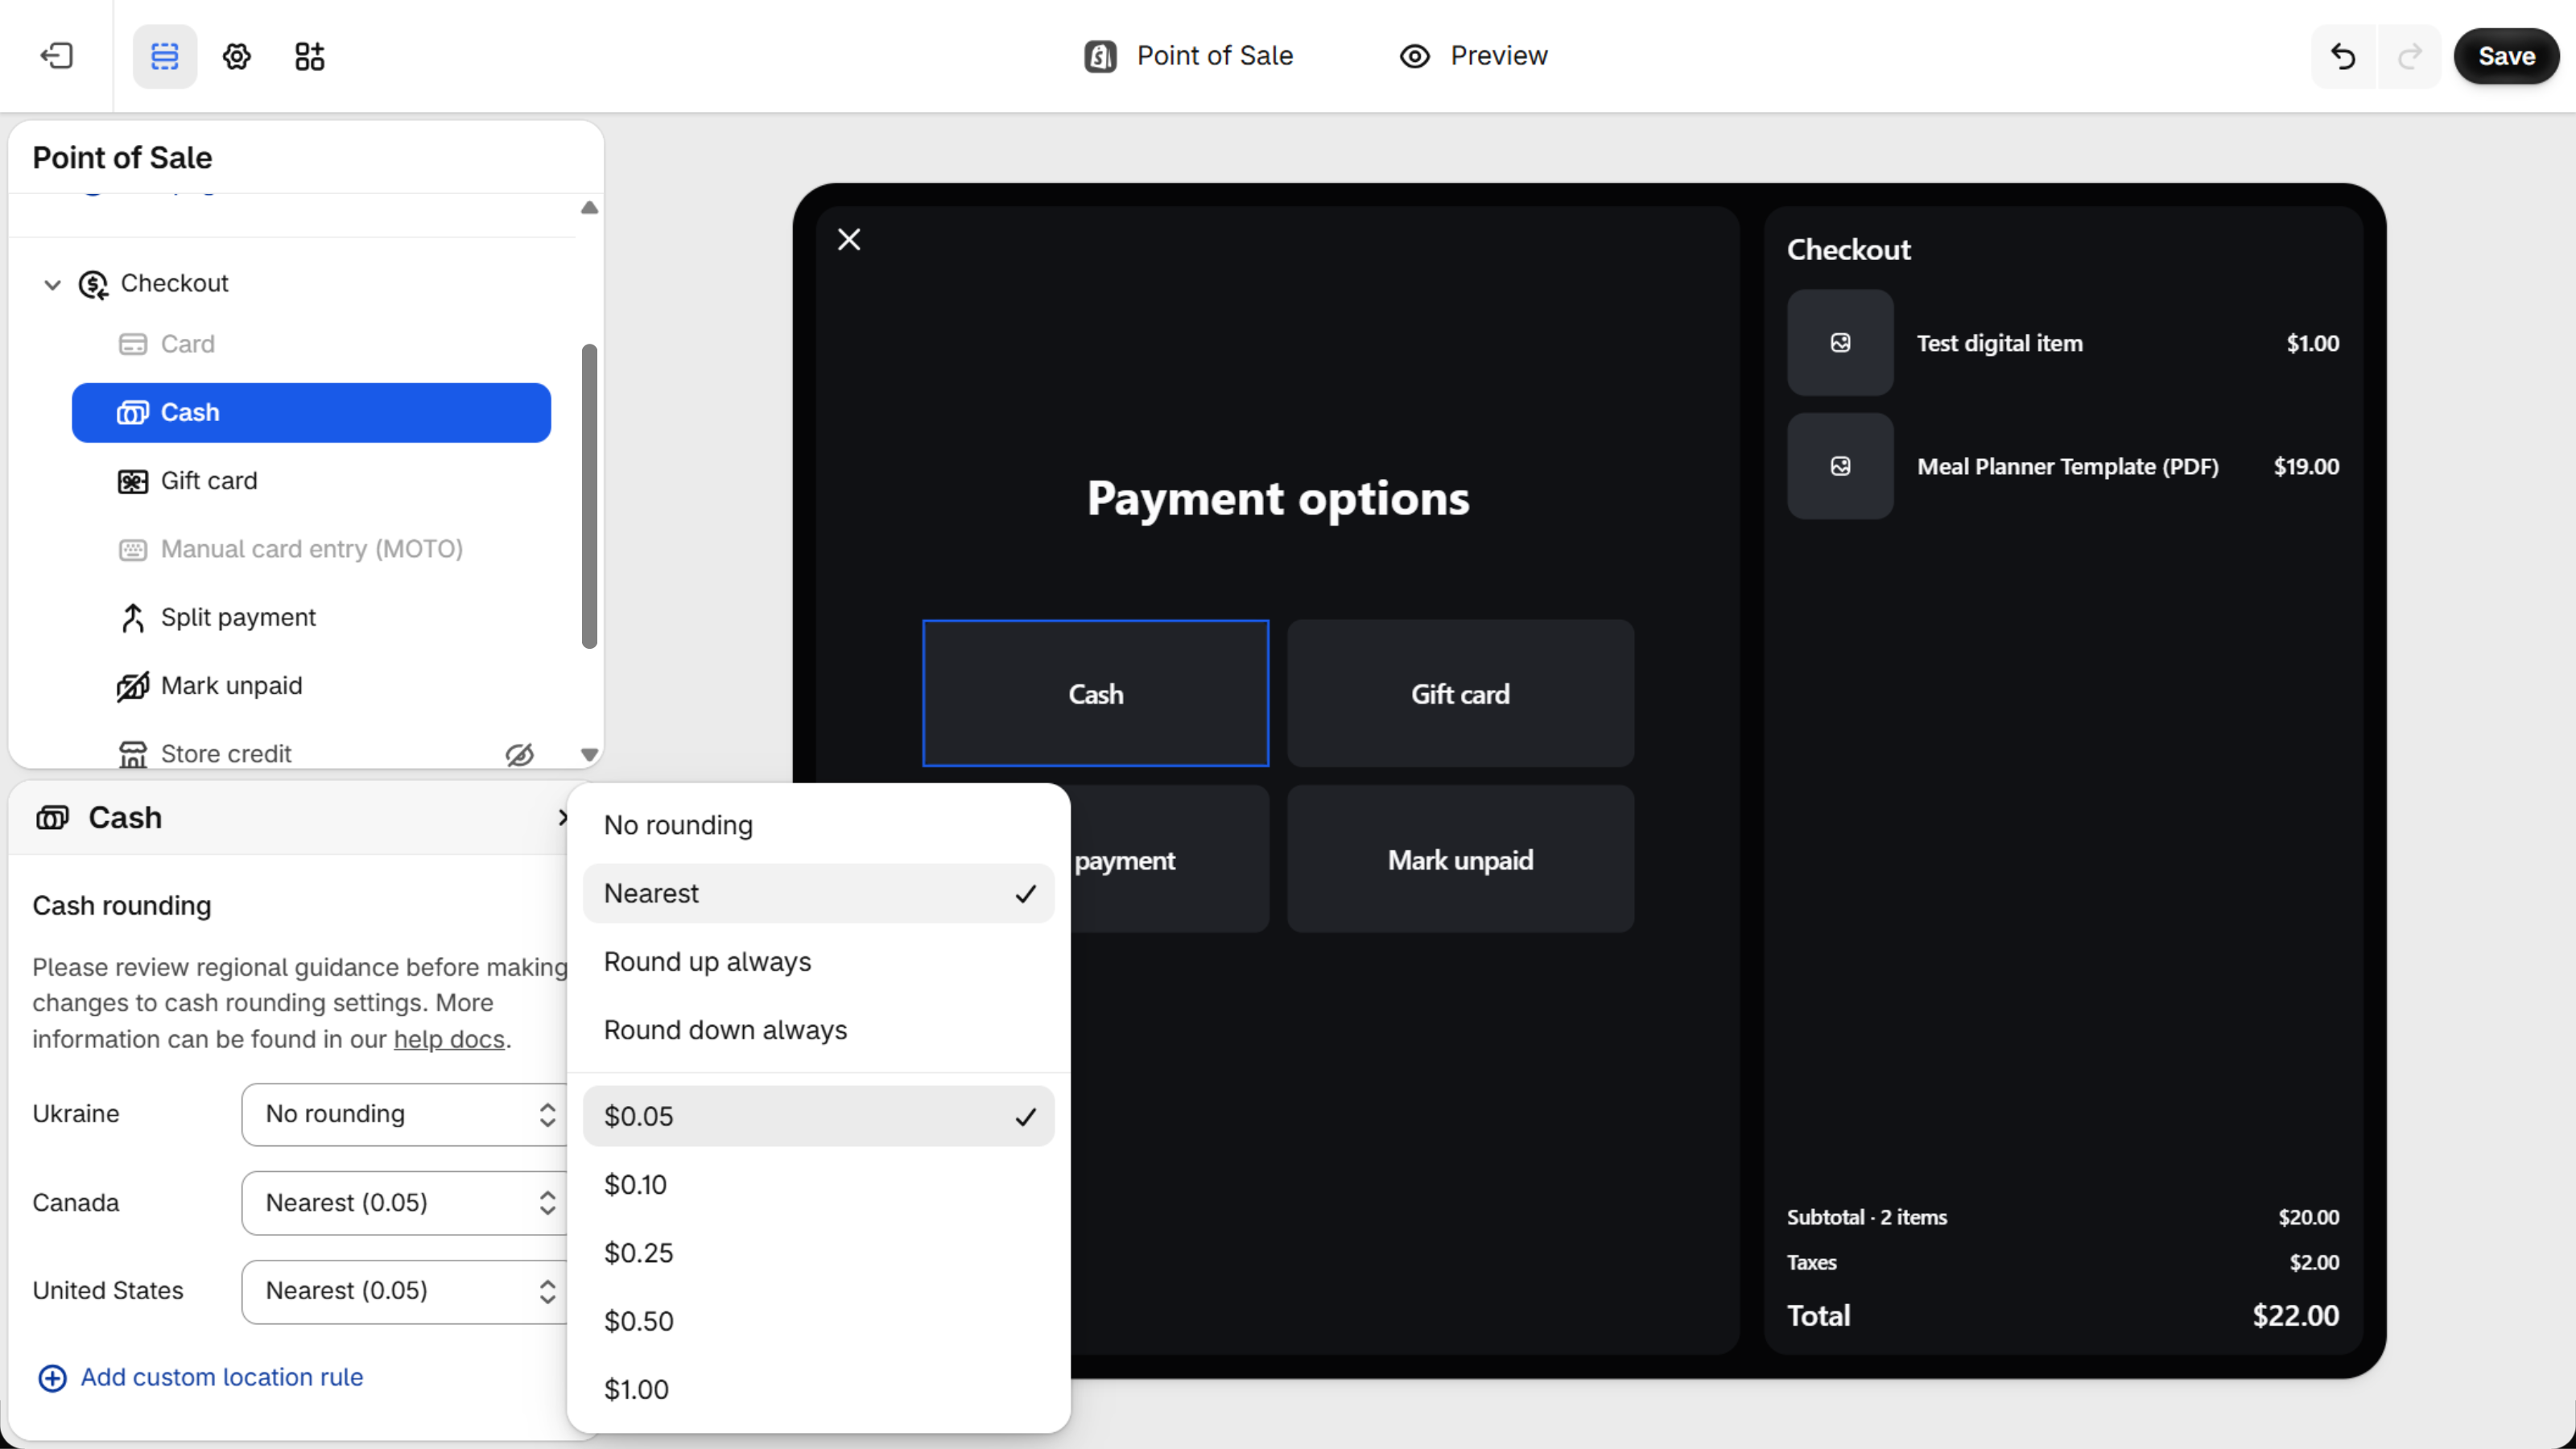Click the Split payment arrow icon
The image size is (2576, 1449).
133,618
